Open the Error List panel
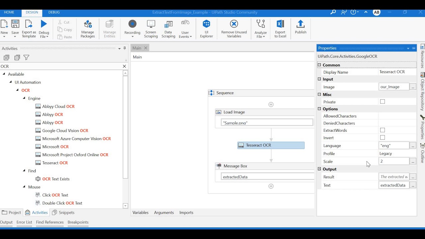This screenshot has height=239, width=425. [x=24, y=222]
